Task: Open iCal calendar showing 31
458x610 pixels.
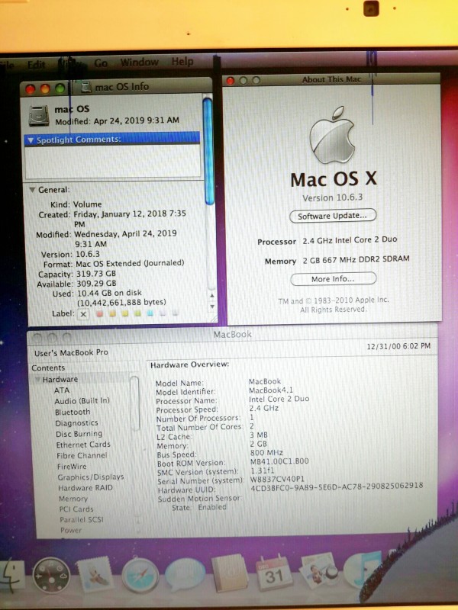Action: (273, 573)
